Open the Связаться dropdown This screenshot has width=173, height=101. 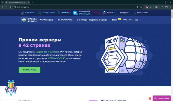point(63,13)
